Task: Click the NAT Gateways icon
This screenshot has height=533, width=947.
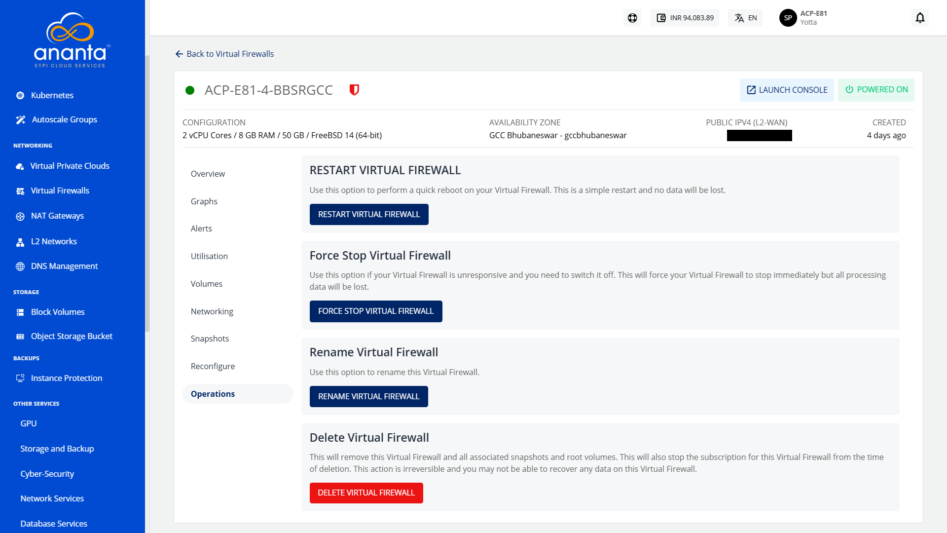Action: (x=20, y=216)
